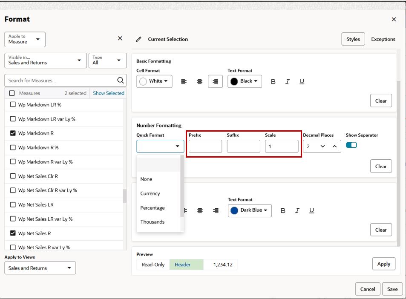Click into the Prefix field
The width and height of the screenshot is (406, 299).
pyautogui.click(x=205, y=146)
